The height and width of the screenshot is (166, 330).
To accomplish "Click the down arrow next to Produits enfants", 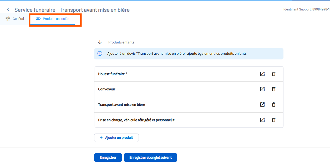I will 100,42.
